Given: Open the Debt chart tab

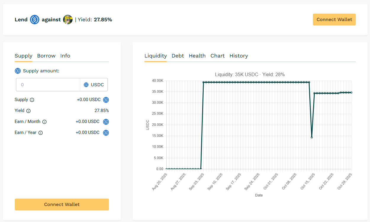Looking at the screenshot, I should 178,56.
